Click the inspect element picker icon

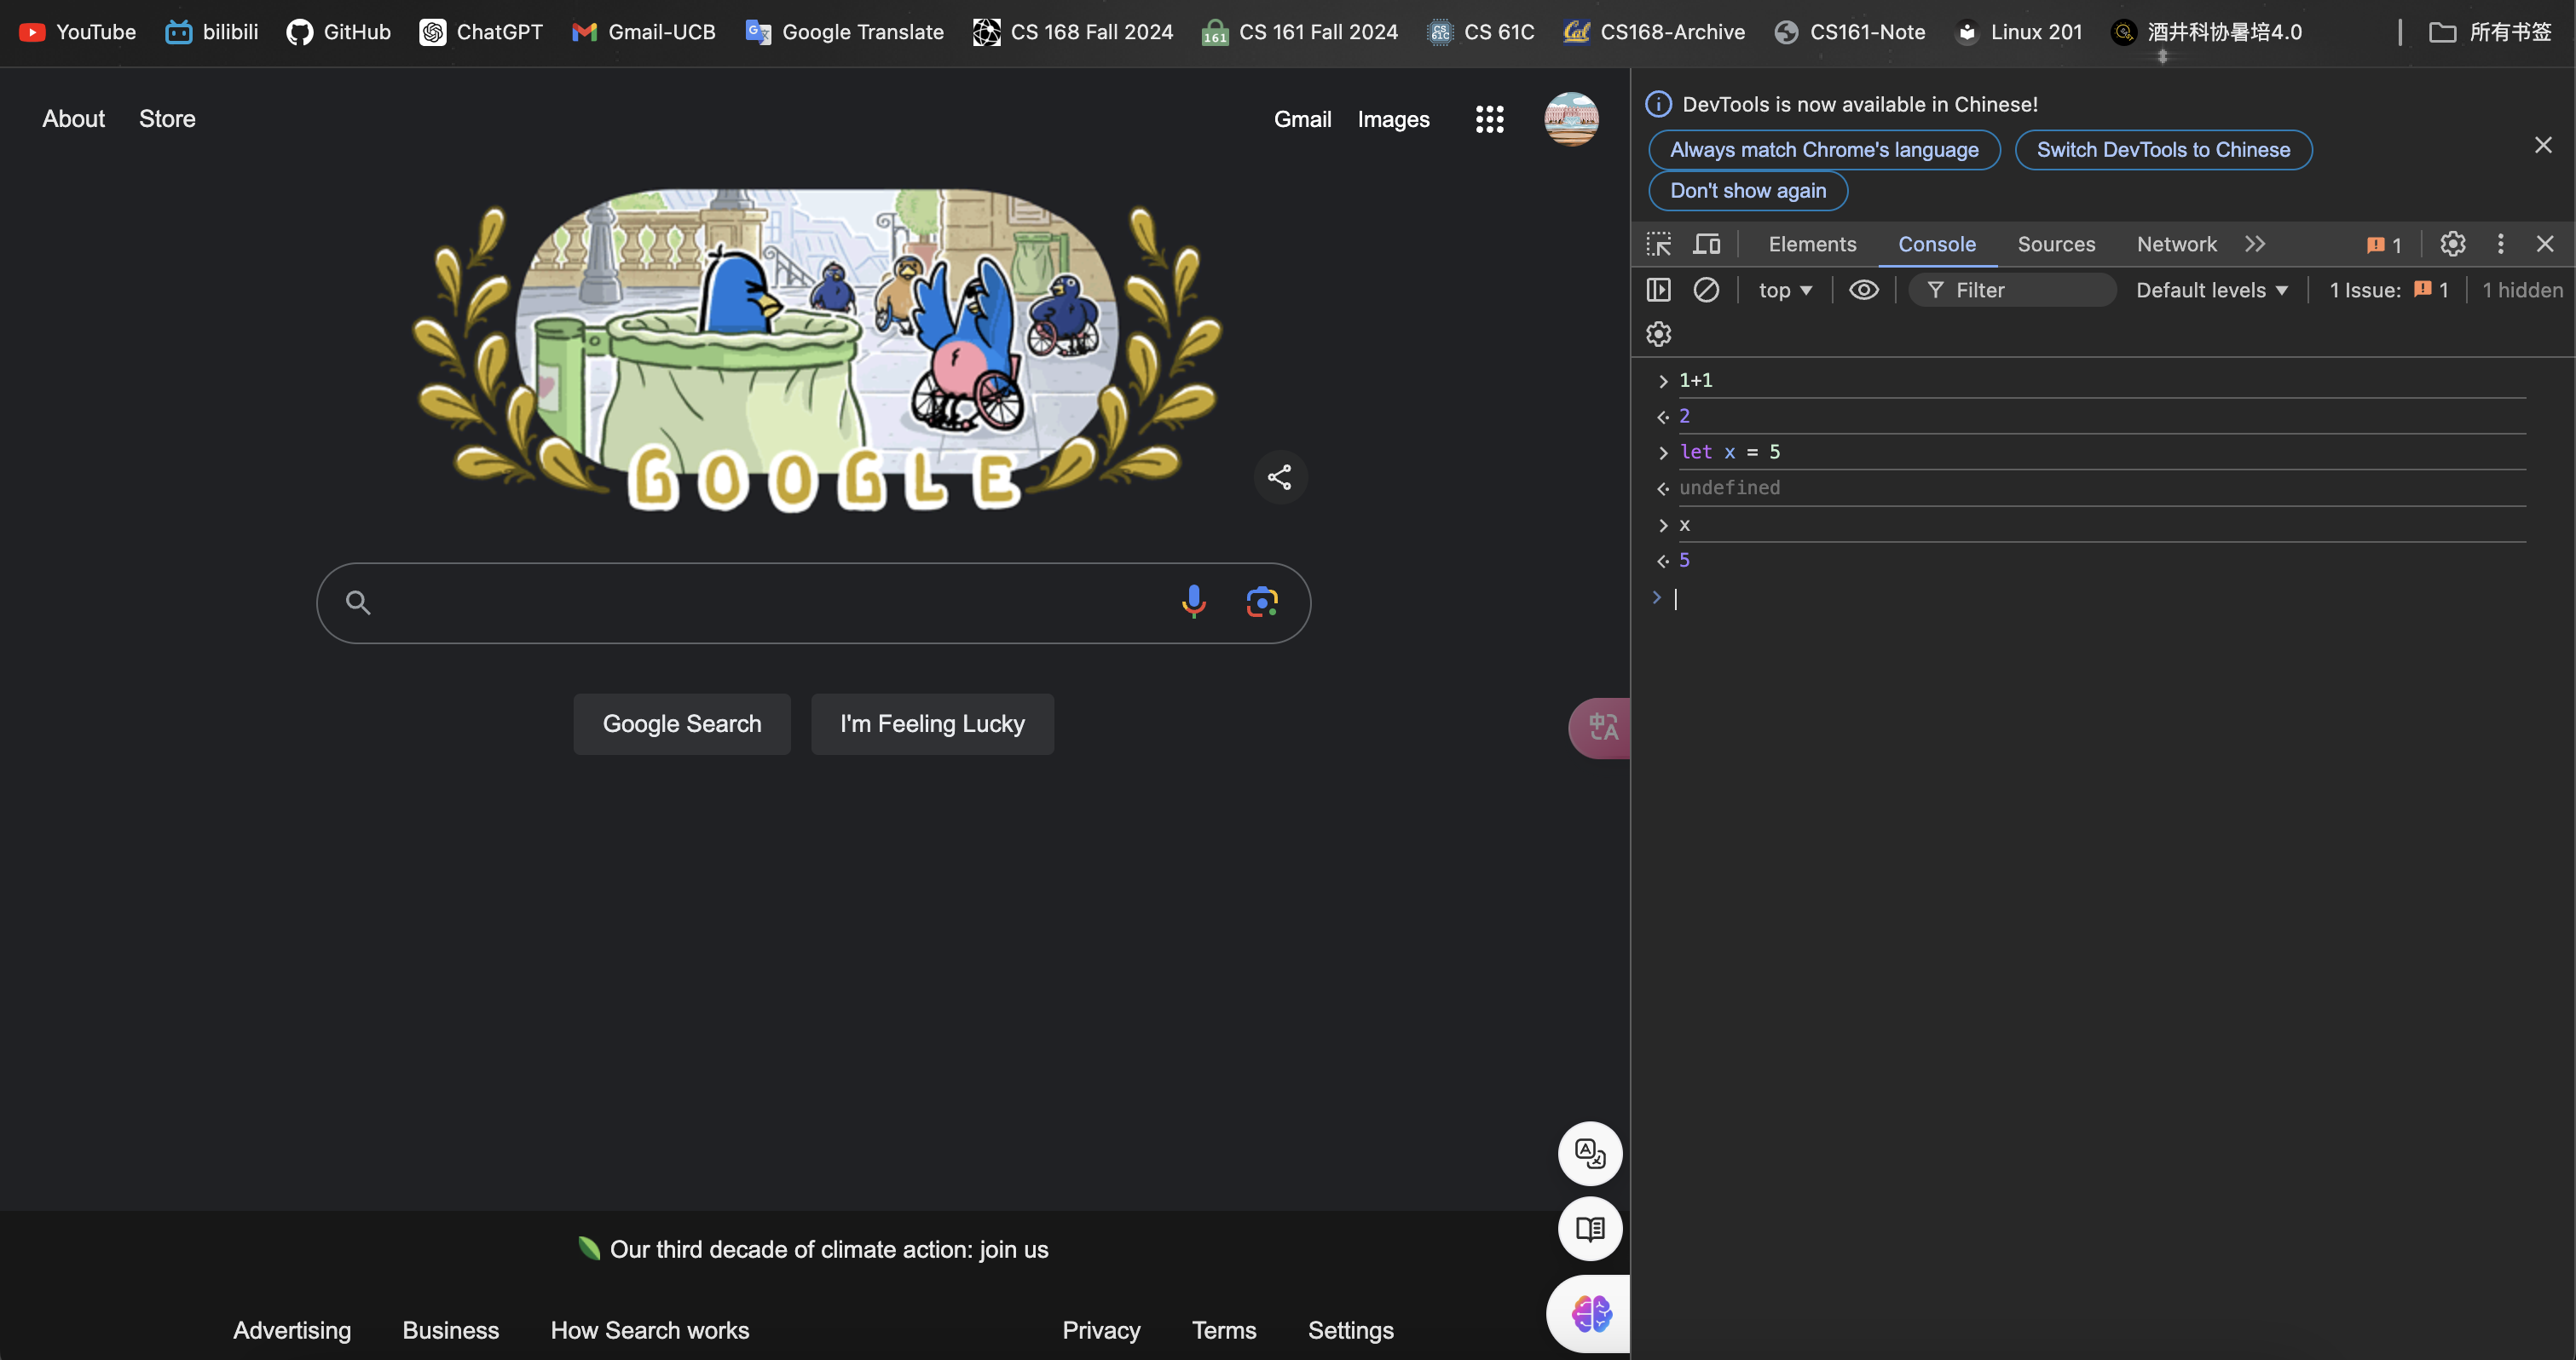click(1658, 244)
